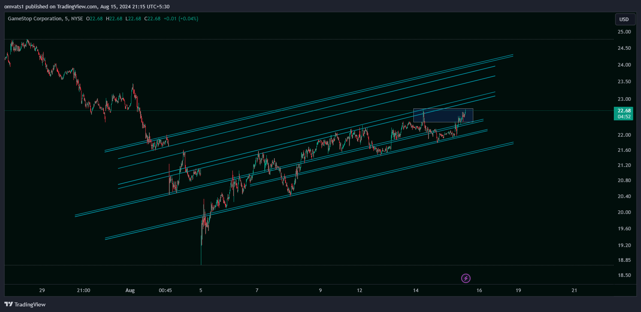This screenshot has height=312, width=641.
Task: Click the GameStop Corporation symbol title
Action: 35,19
